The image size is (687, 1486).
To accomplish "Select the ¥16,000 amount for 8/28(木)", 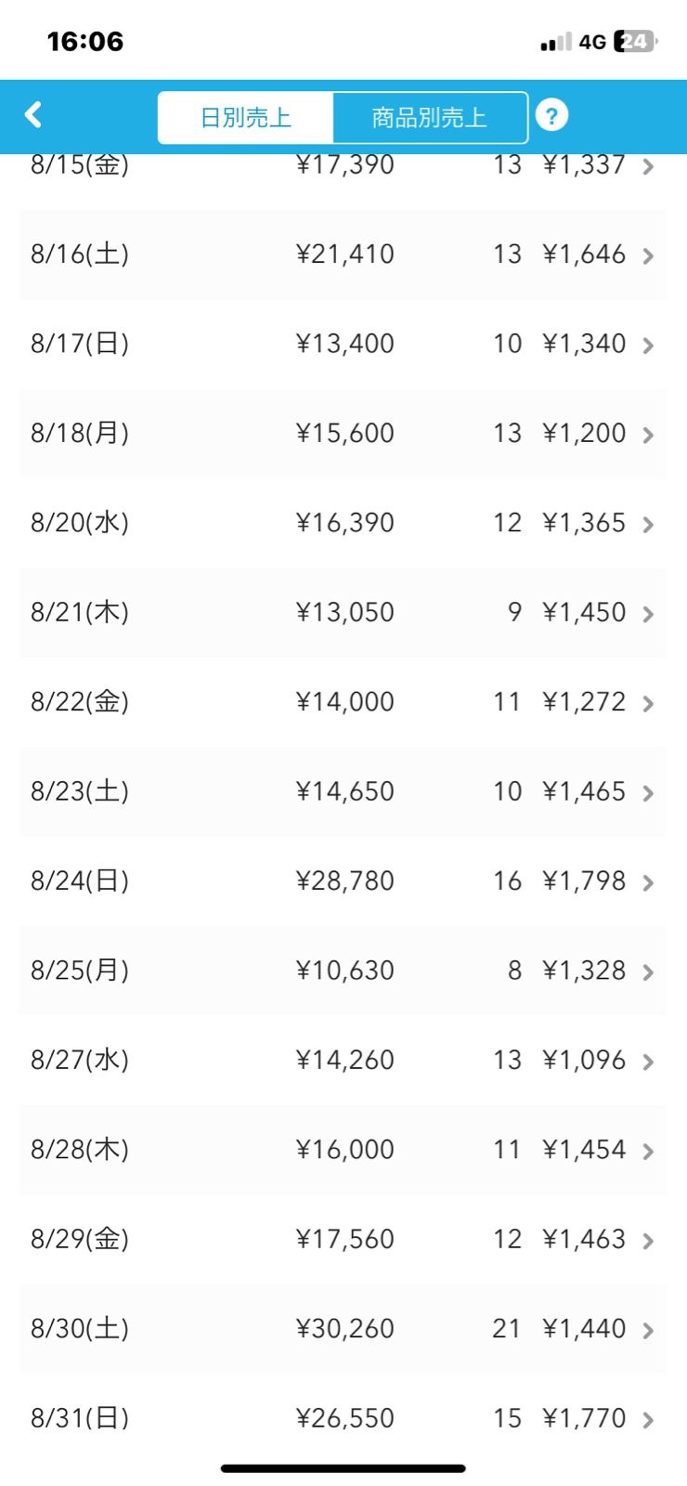I will (x=344, y=1150).
